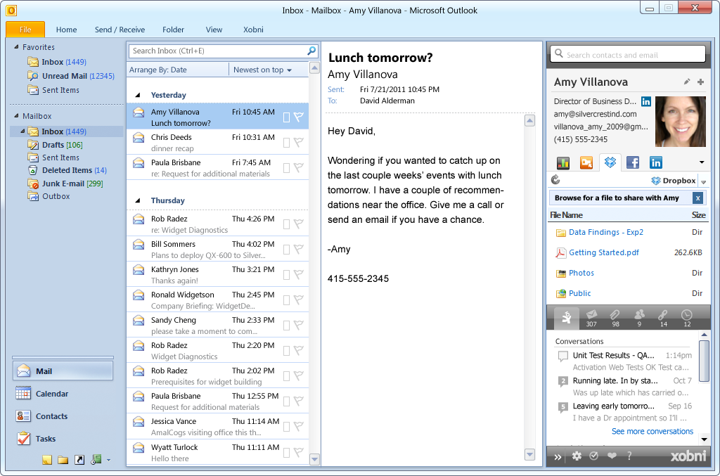Show the 14 links tab

tap(663, 318)
